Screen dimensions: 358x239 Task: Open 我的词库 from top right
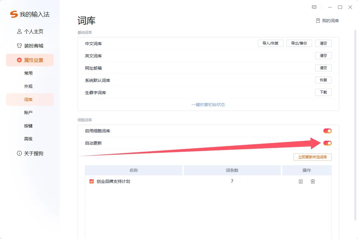point(328,21)
